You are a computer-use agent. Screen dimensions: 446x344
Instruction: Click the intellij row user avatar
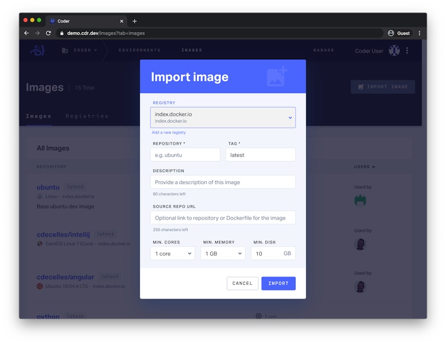coord(361,244)
